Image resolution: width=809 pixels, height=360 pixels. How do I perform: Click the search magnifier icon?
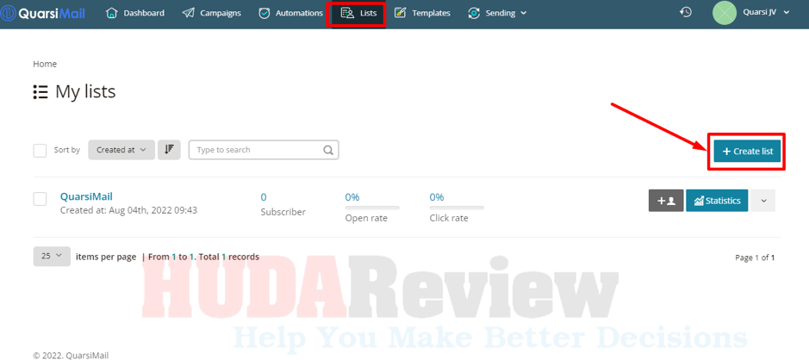328,150
